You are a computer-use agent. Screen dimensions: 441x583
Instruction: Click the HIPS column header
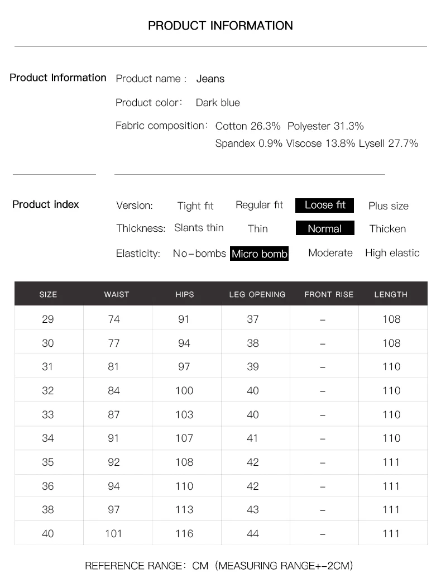[185, 294]
